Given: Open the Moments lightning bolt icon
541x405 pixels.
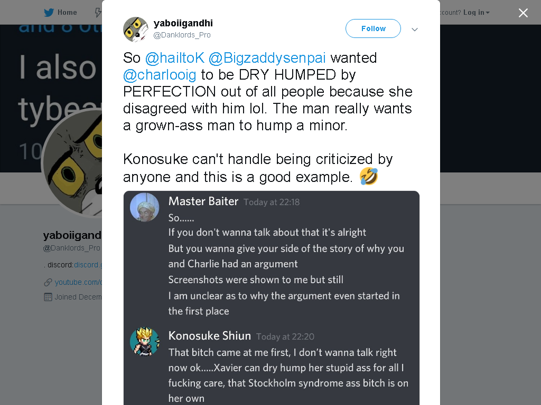Looking at the screenshot, I should point(98,13).
